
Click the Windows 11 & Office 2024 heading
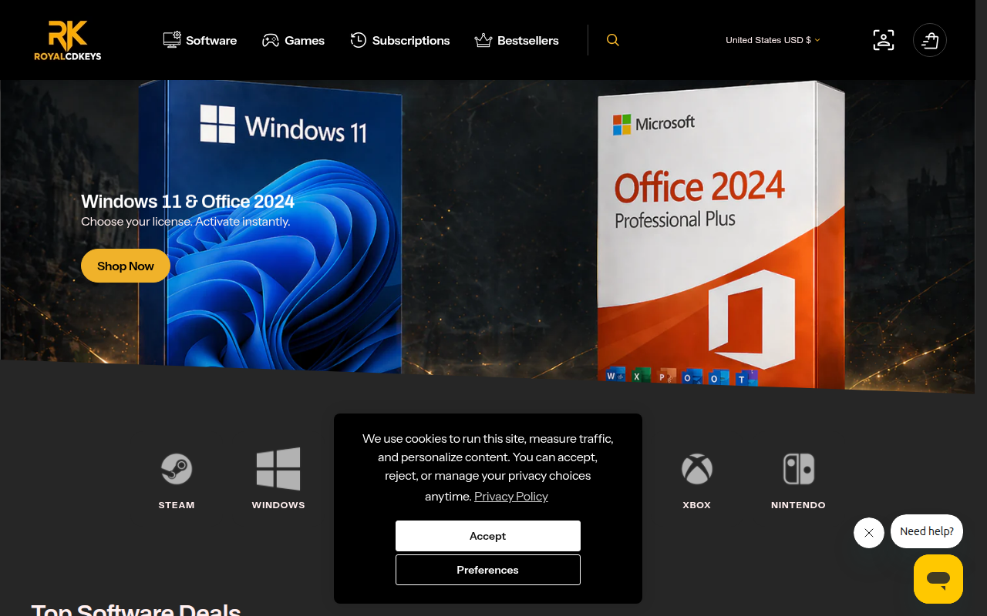pos(188,202)
